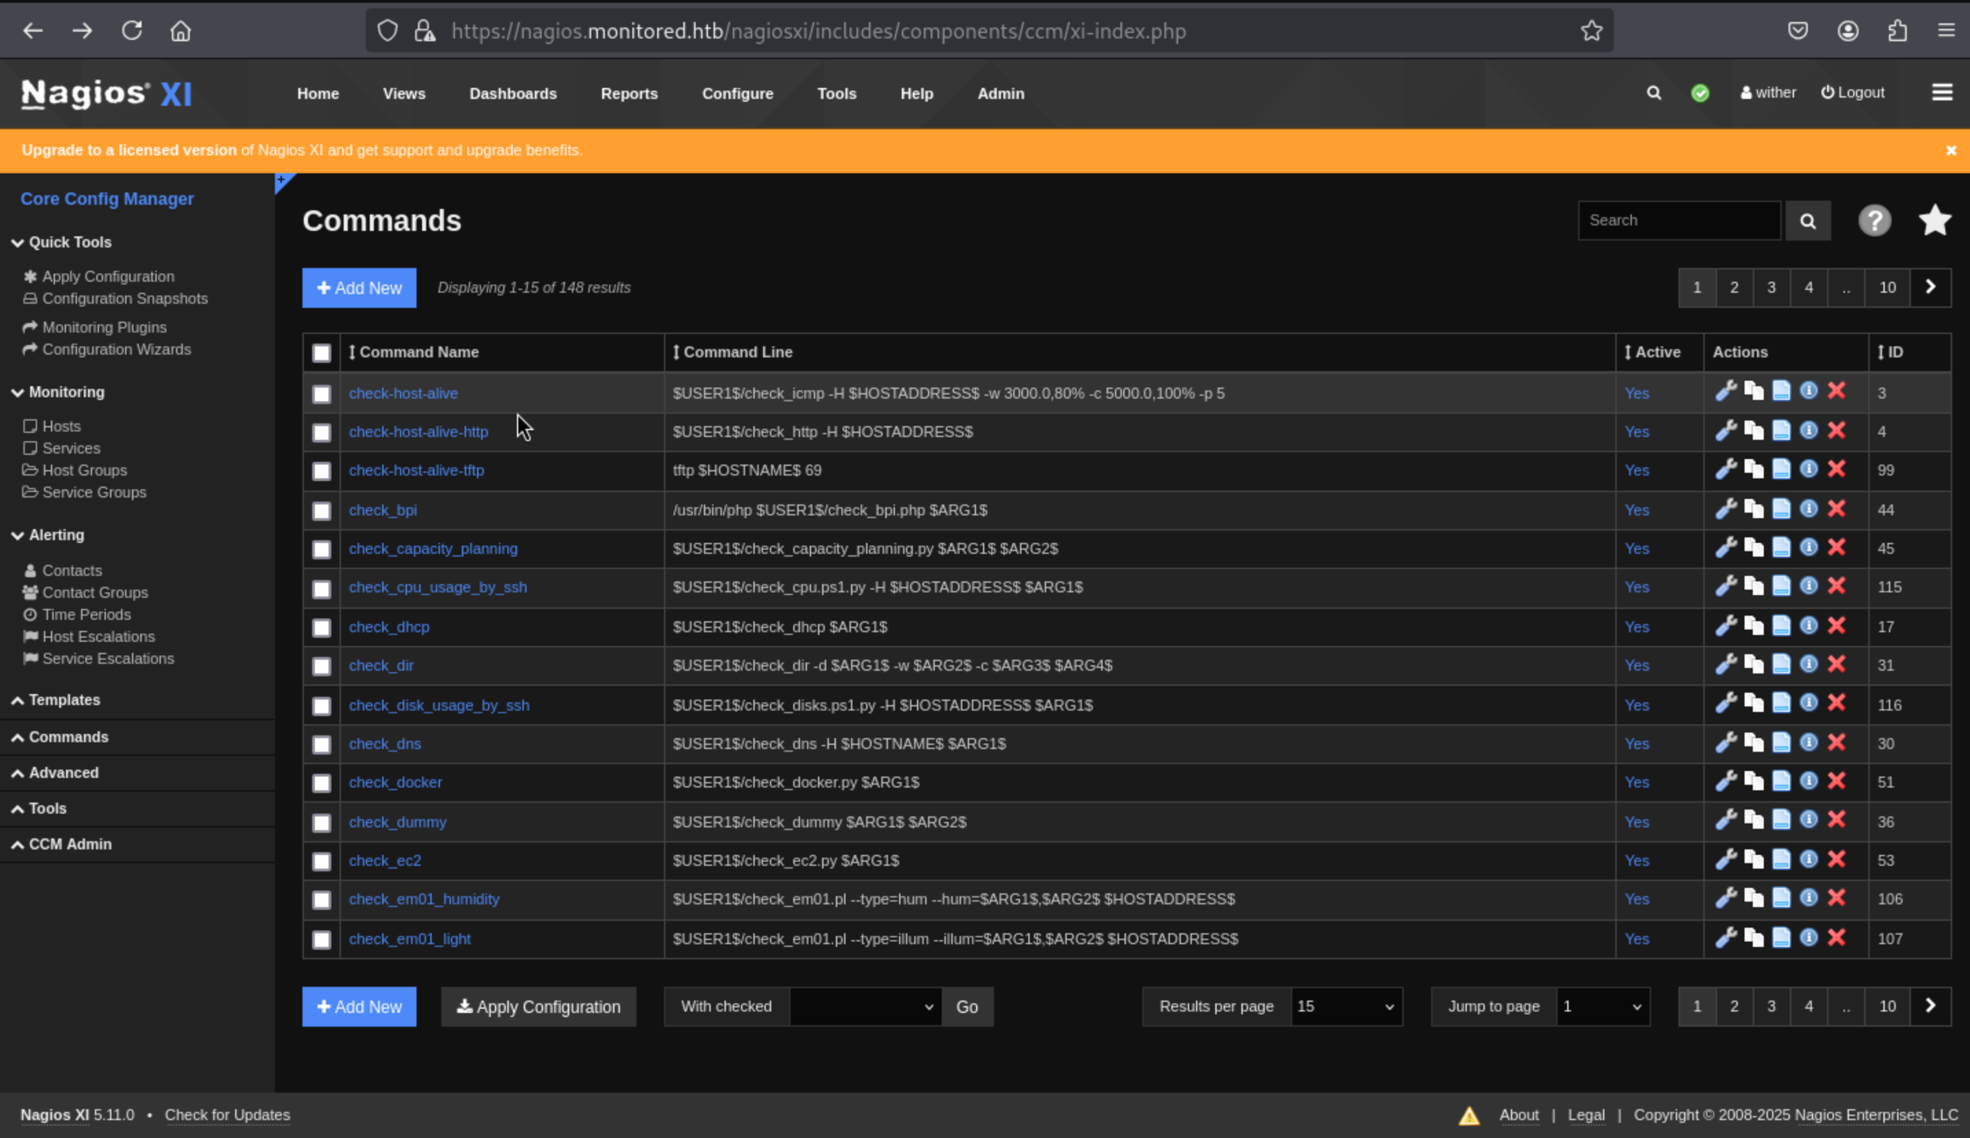
Task: Check the box for check_capacity_planning
Action: (321, 550)
